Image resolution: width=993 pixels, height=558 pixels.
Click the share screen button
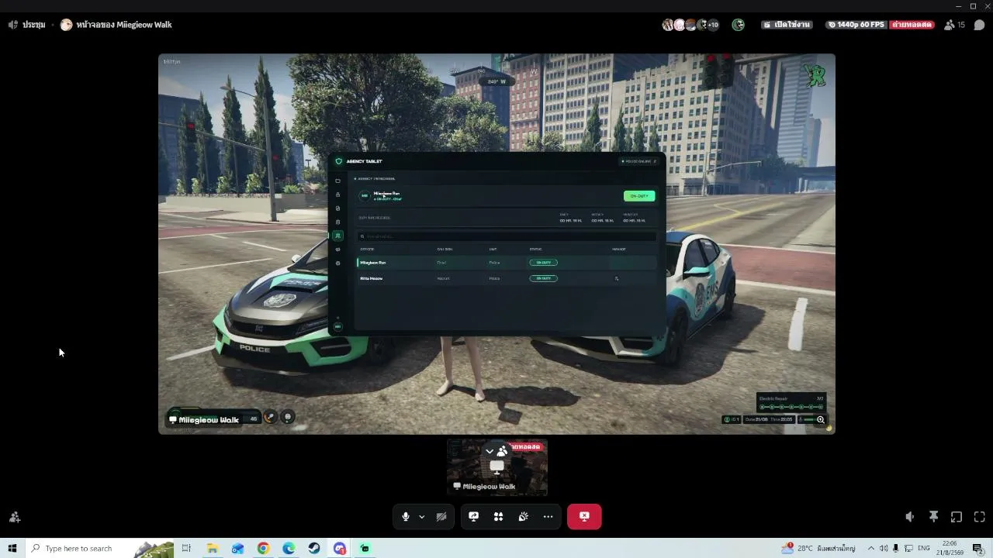tap(473, 517)
